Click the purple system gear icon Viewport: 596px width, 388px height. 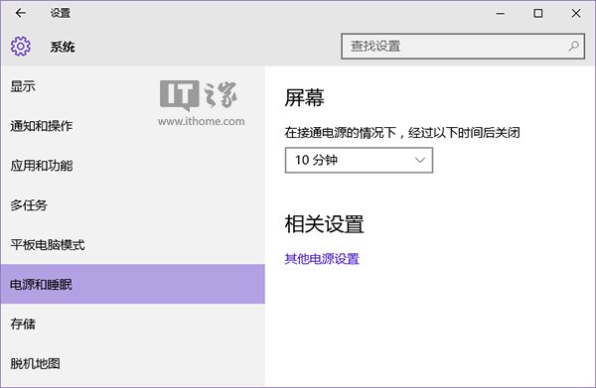(x=21, y=47)
